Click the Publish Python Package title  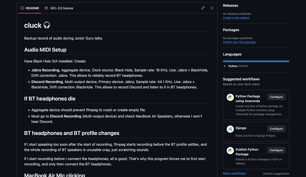(247, 152)
